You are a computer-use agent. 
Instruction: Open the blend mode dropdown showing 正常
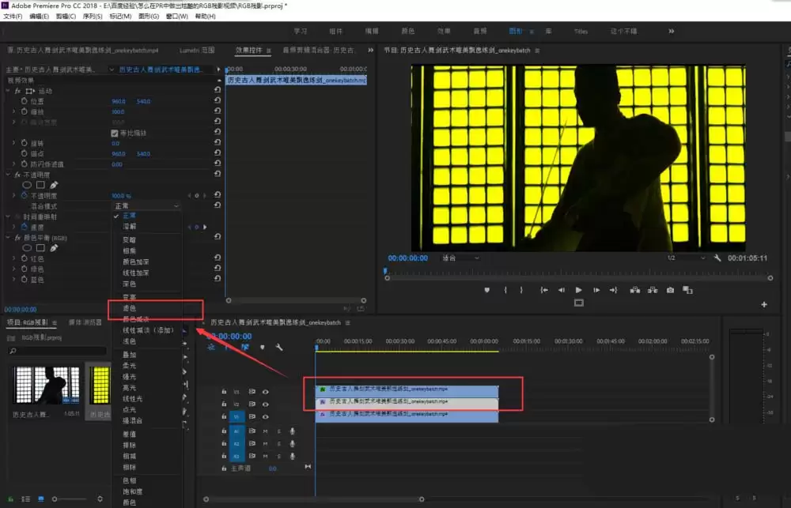click(146, 205)
